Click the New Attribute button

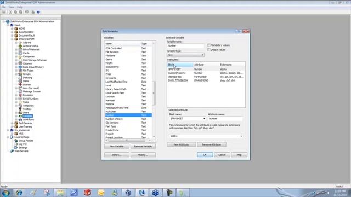[182, 144]
